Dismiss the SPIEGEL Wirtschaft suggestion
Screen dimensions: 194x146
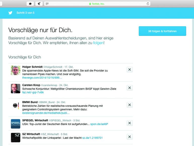130,123
